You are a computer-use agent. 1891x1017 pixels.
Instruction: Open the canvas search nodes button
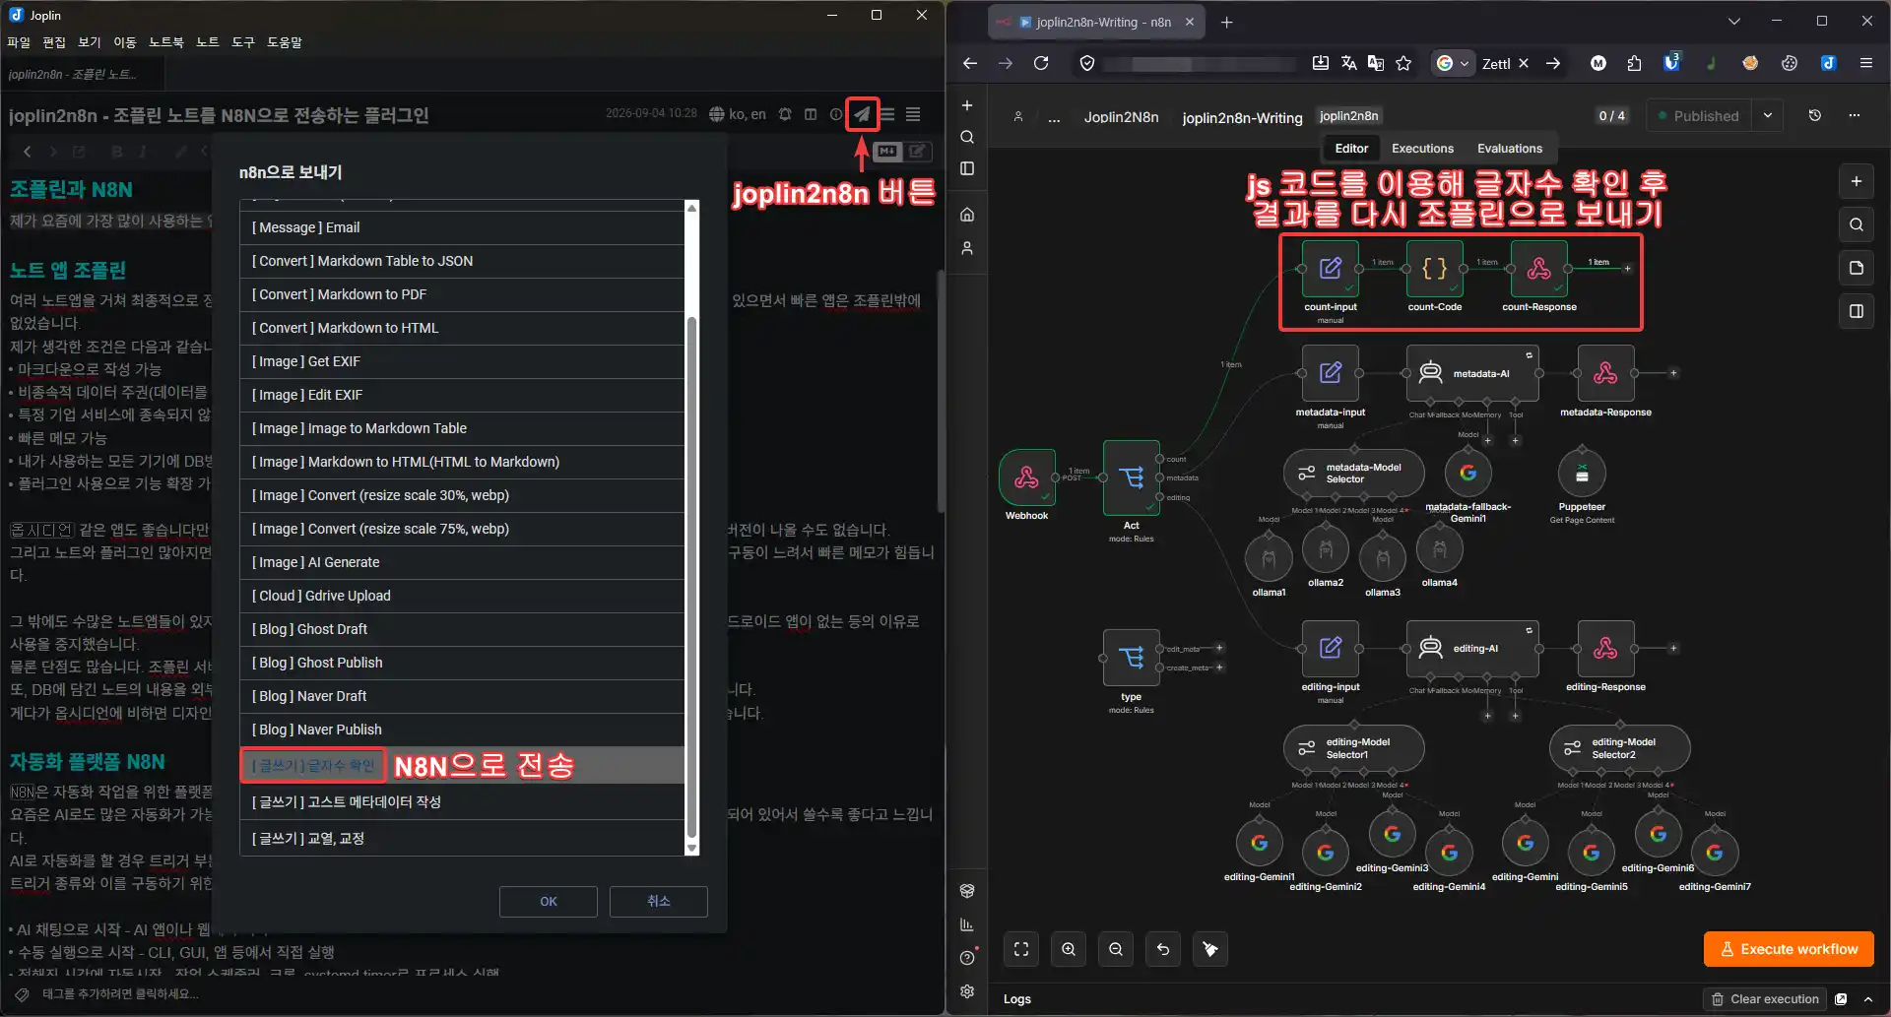point(1857,224)
